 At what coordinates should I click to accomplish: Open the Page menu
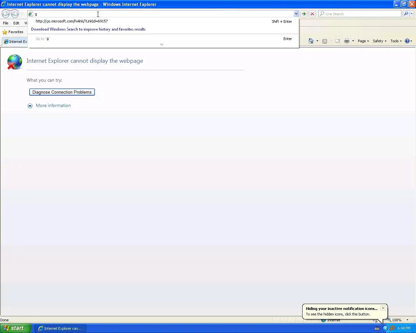363,41
